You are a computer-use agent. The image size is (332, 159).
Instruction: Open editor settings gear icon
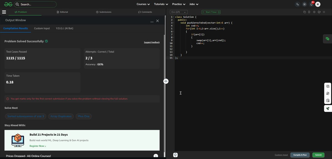(314, 12)
